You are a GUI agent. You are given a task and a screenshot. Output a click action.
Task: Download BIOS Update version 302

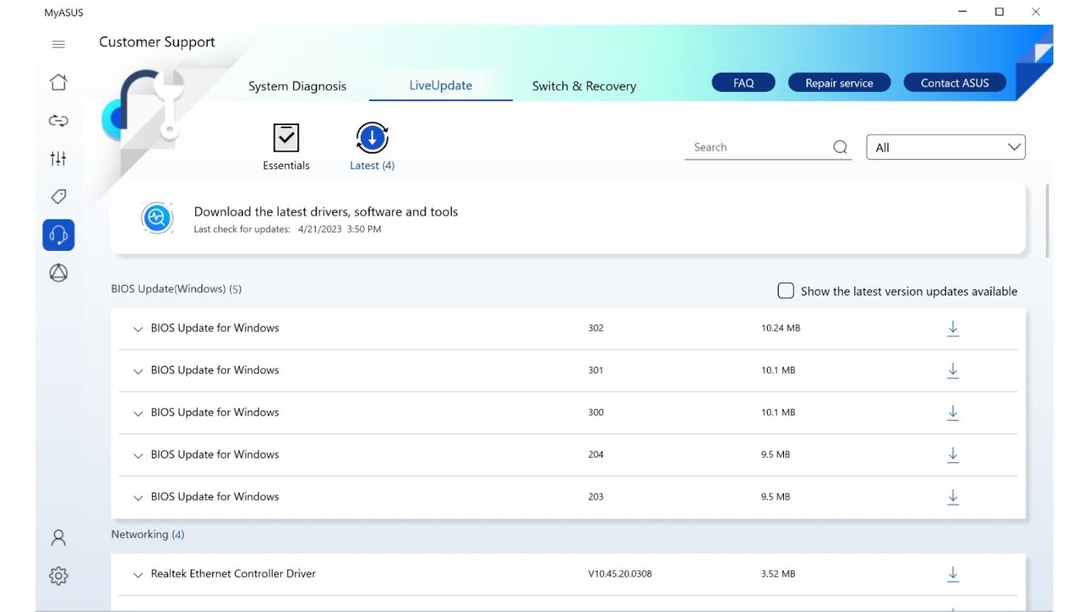pyautogui.click(x=953, y=328)
